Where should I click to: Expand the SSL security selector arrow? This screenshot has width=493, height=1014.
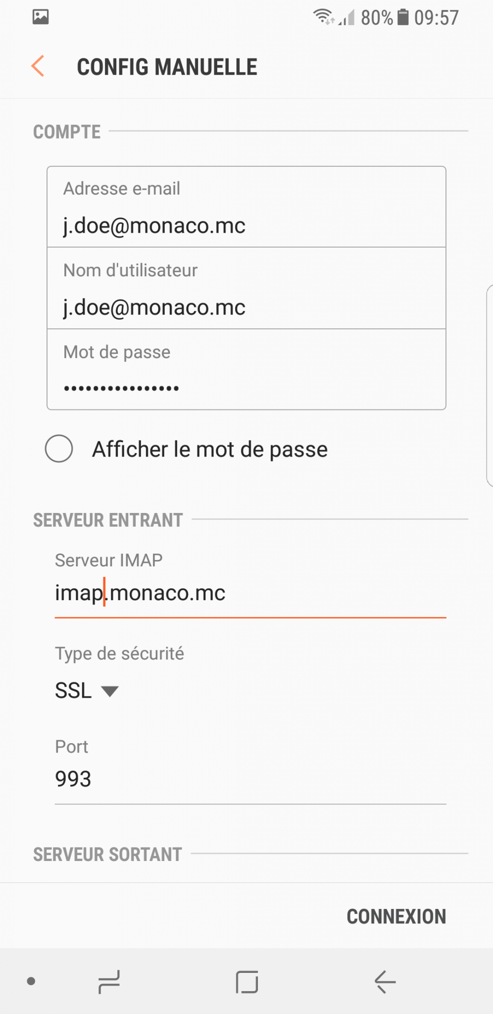click(x=110, y=690)
